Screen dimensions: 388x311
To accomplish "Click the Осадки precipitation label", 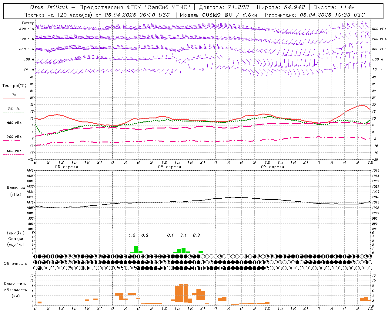I will [x=16, y=239].
